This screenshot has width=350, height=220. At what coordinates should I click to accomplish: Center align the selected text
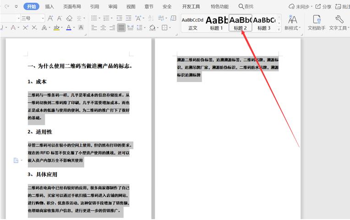pyautogui.click(x=103, y=28)
